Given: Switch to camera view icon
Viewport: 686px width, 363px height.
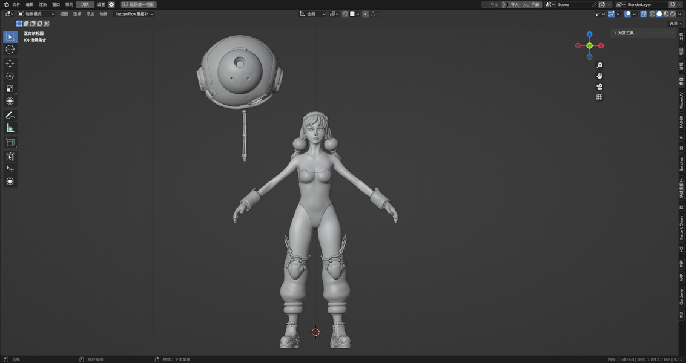Looking at the screenshot, I should click(x=599, y=87).
